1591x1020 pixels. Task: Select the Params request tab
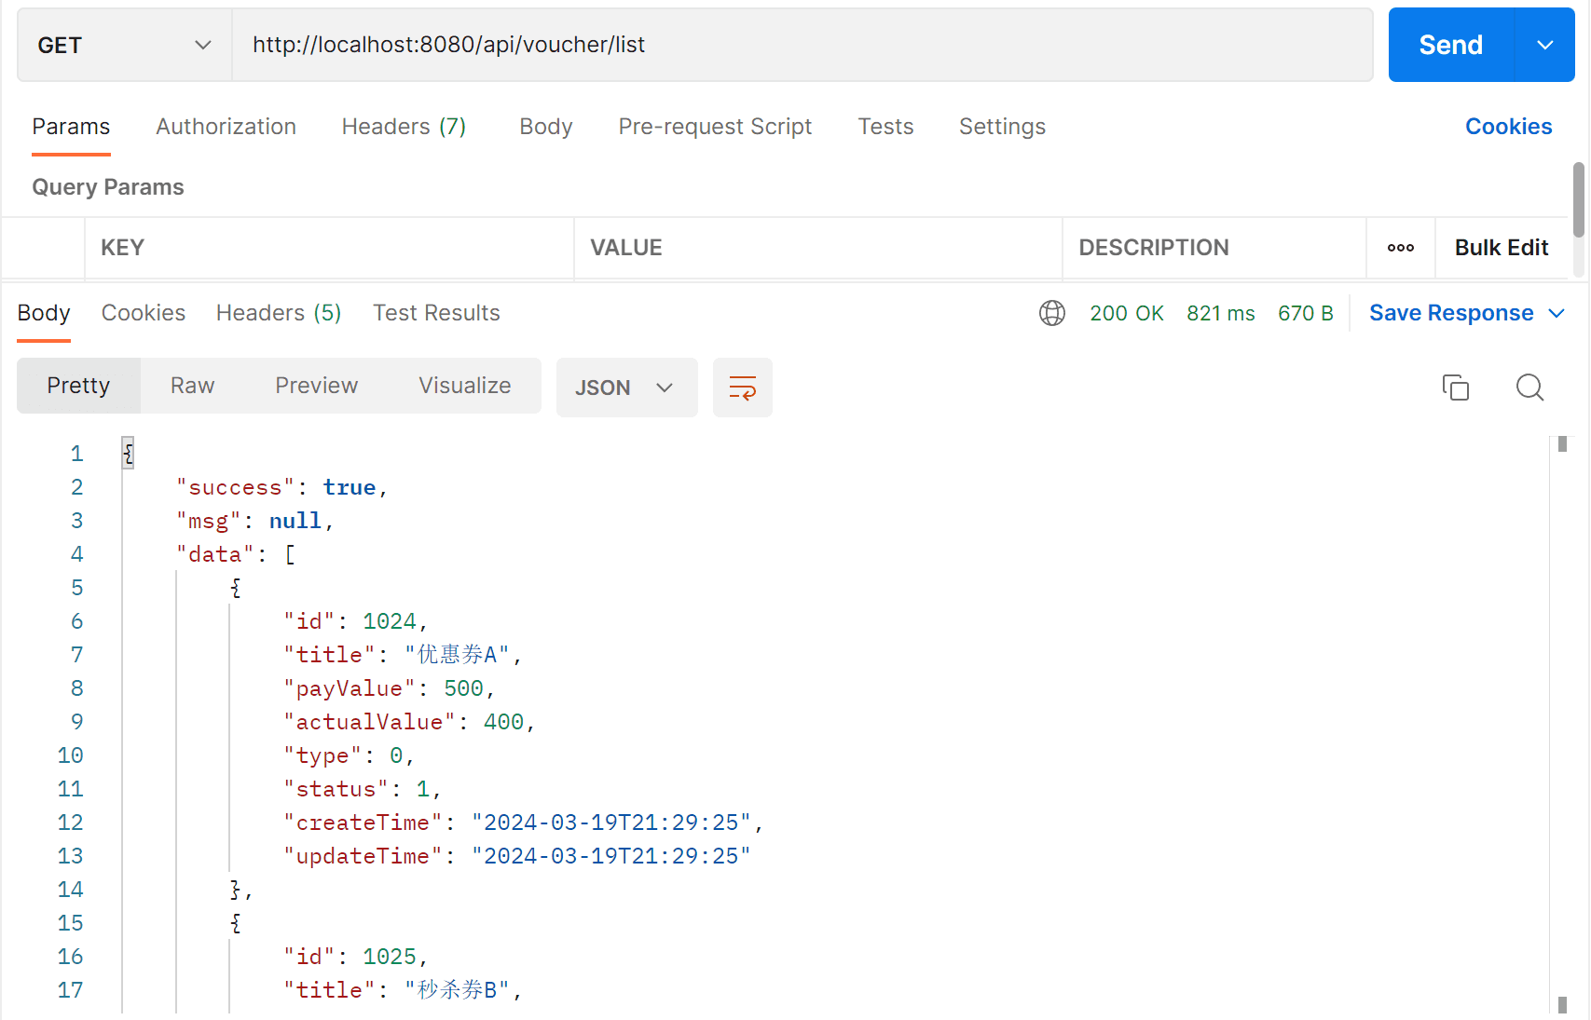tap(71, 127)
